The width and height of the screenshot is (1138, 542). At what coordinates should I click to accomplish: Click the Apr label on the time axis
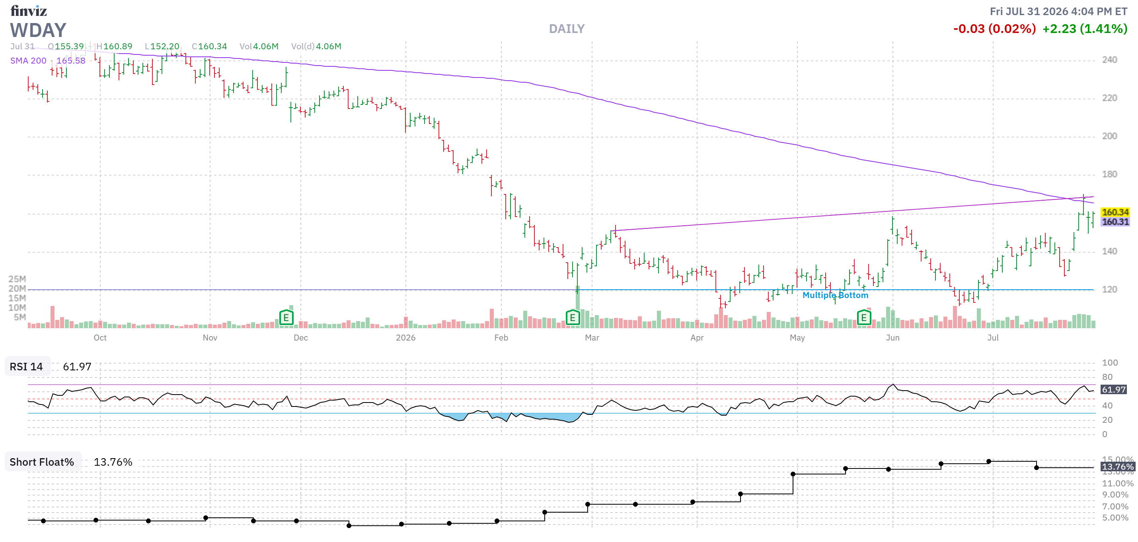[697, 337]
